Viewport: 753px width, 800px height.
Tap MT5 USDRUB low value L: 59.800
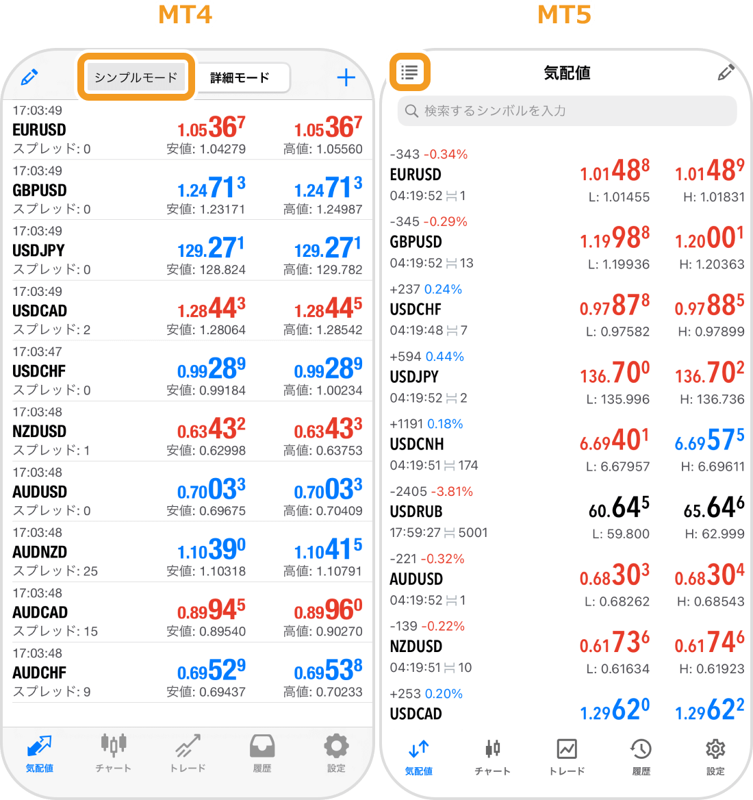click(621, 534)
